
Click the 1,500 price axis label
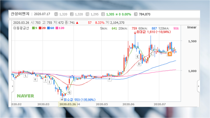(x=192, y=41)
